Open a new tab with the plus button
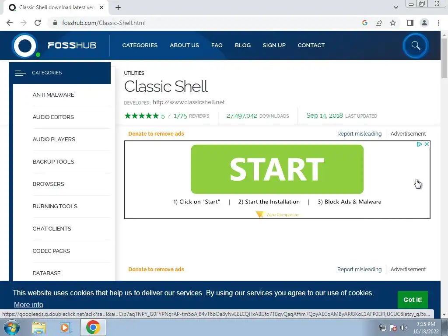 coord(118,7)
